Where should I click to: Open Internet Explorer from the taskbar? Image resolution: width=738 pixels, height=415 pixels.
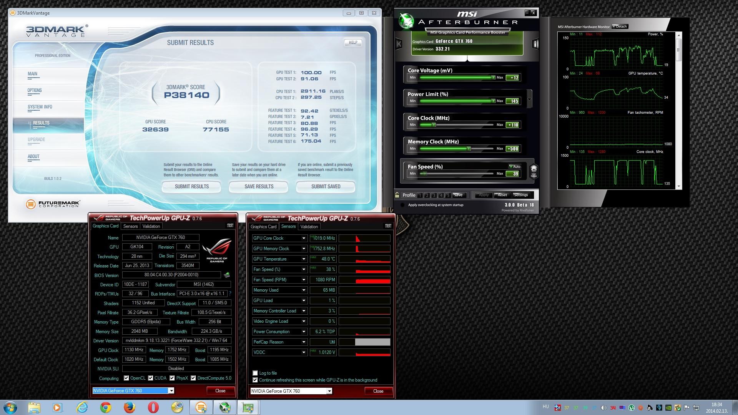pos(82,407)
